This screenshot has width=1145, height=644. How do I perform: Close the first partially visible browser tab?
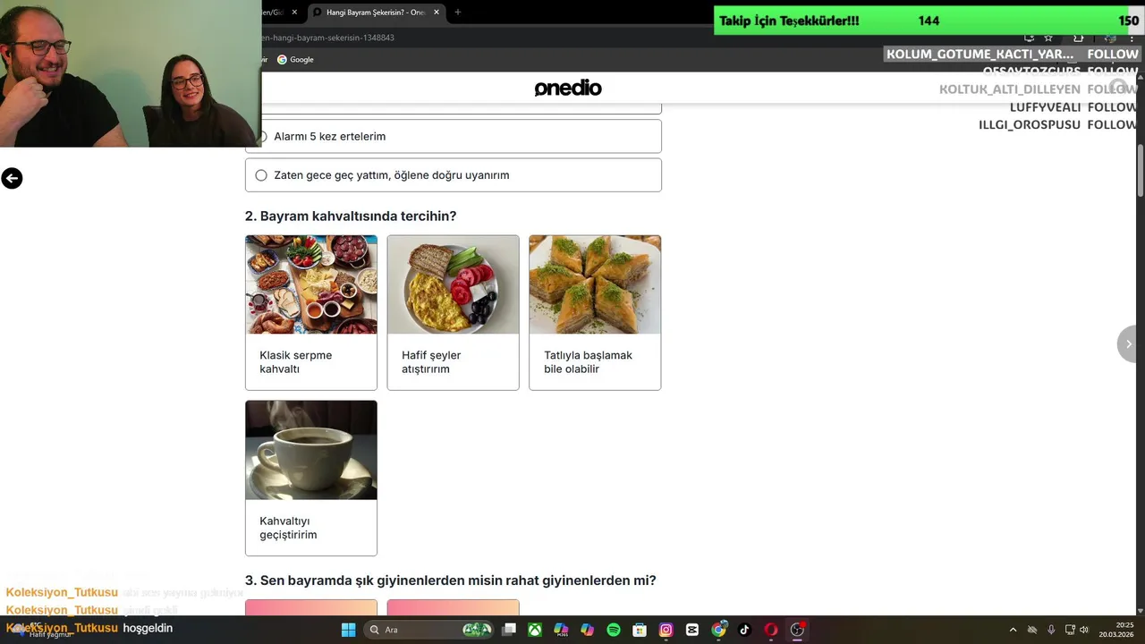(294, 13)
